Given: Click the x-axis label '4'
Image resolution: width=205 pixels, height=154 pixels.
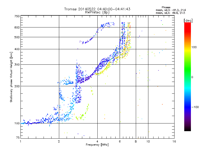Looking at the screenshot, I should 97,141.
